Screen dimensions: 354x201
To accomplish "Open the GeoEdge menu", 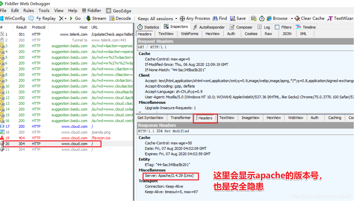I will click(119, 11).
